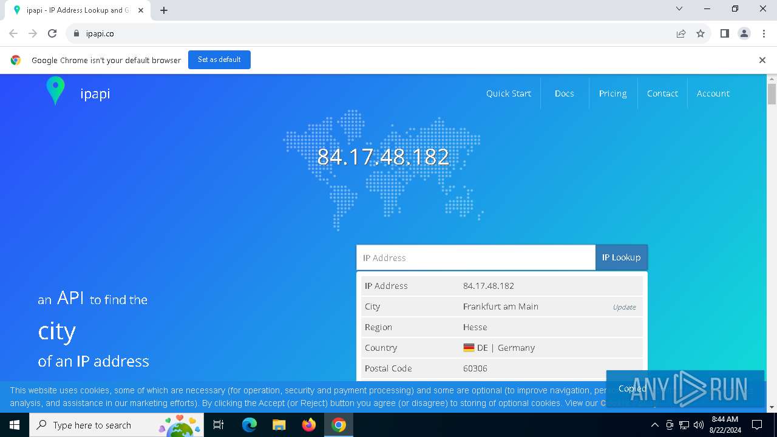Select the ipapi.co URL in the address bar
Image resolution: width=777 pixels, height=437 pixels.
click(x=100, y=33)
